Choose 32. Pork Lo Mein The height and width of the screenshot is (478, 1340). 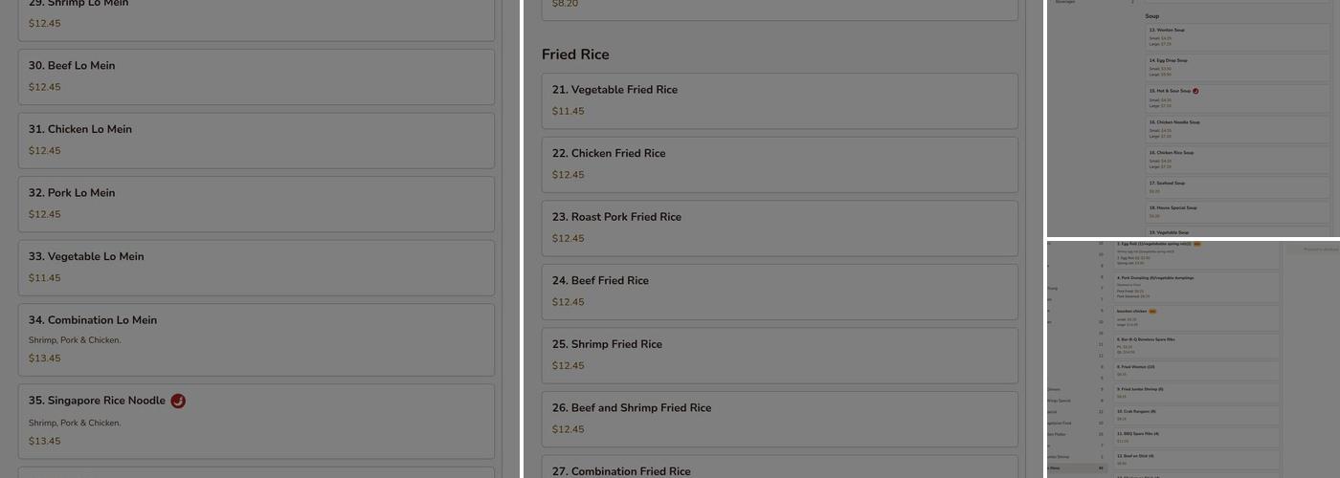pos(256,204)
